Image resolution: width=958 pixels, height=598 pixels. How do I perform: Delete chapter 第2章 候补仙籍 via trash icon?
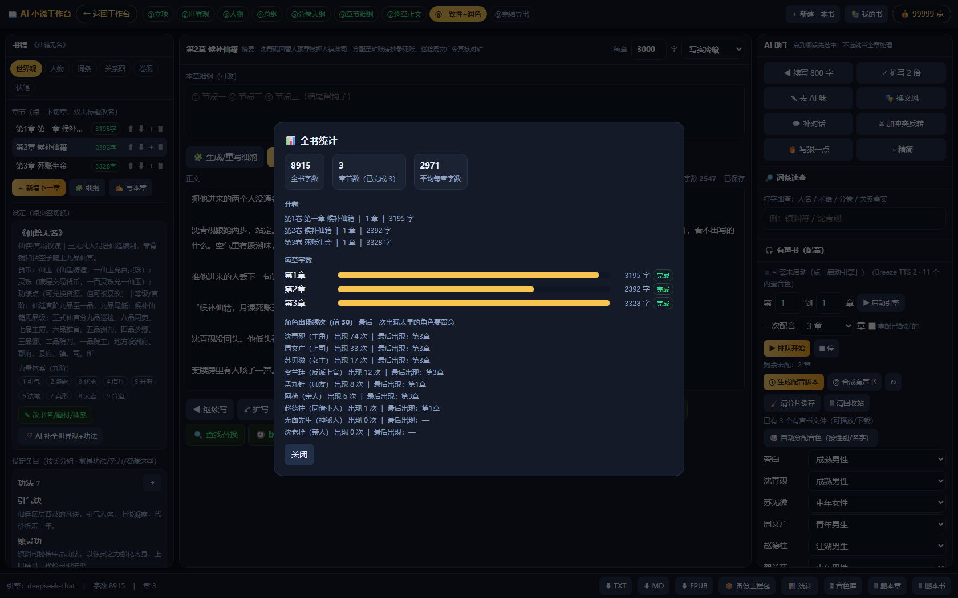click(160, 147)
